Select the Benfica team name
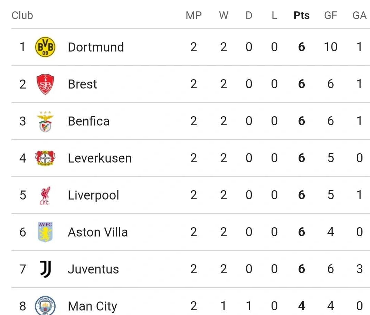This screenshot has width=370, height=315. coord(88,121)
